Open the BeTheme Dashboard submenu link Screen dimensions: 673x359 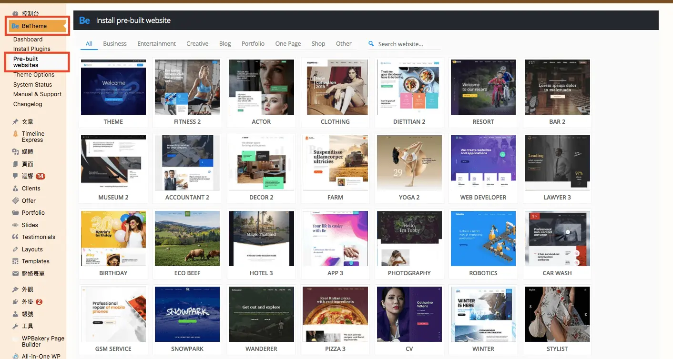[28, 40]
